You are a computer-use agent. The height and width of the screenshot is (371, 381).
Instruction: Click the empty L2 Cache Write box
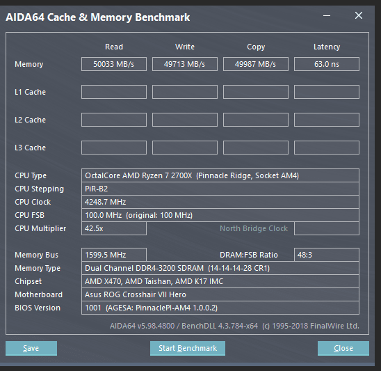[185, 120]
